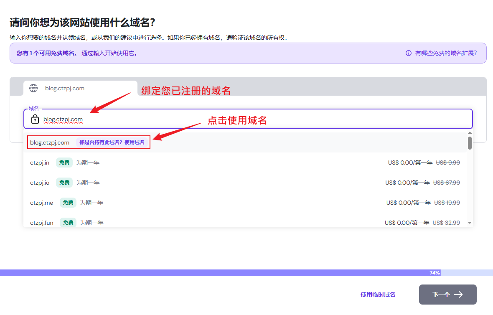Click the suggestion list's scroll down arrow
This screenshot has width=493, height=315.
(470, 223)
